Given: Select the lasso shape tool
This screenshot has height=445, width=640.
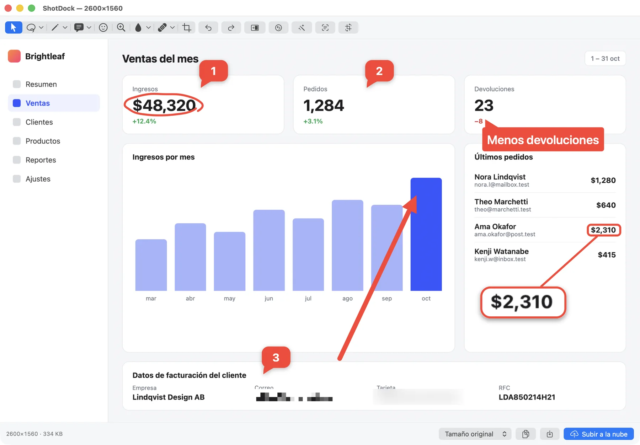Looking at the screenshot, I should point(31,27).
